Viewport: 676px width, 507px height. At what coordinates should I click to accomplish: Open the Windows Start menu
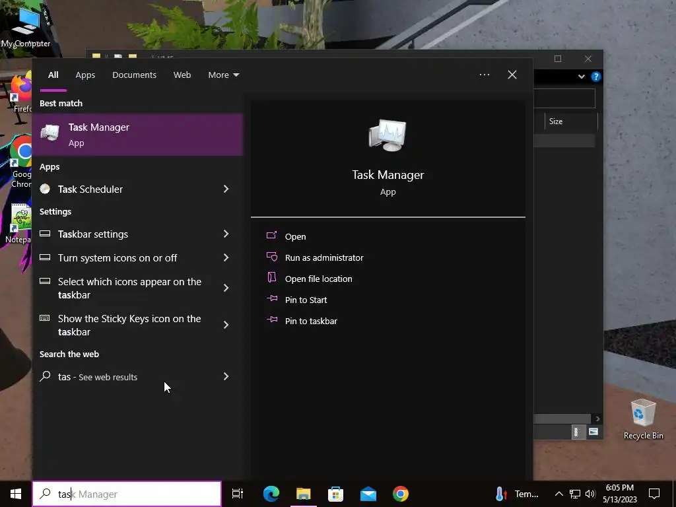point(16,494)
